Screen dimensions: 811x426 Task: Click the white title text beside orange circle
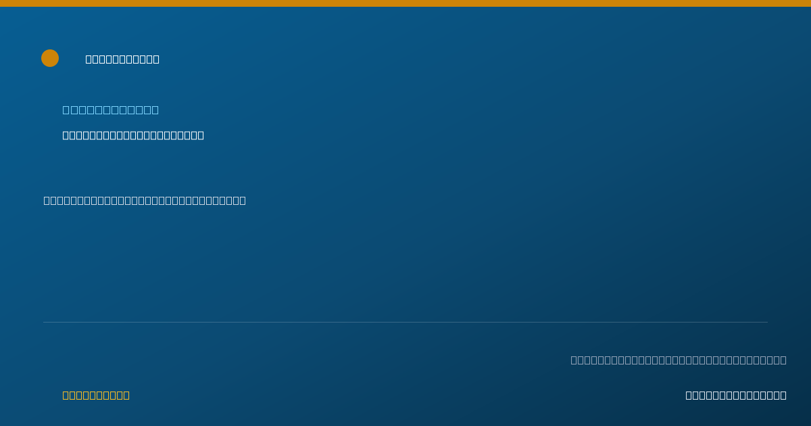(122, 60)
